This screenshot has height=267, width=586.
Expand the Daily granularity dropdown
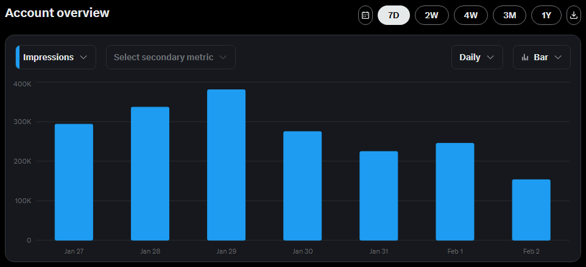tap(477, 57)
